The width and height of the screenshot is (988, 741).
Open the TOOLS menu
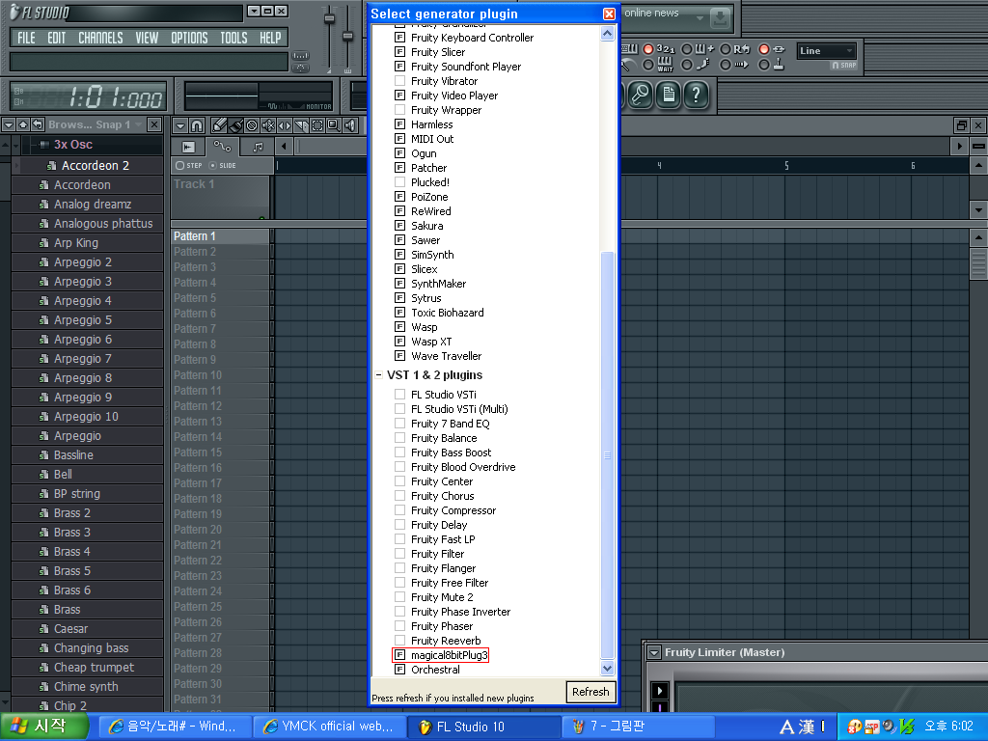(233, 38)
